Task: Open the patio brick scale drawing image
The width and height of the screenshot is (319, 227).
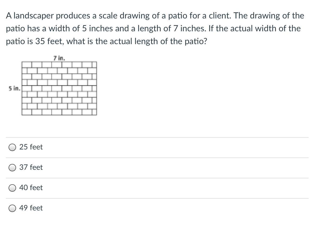Action: [x=59, y=89]
